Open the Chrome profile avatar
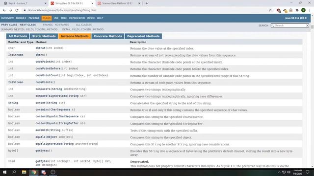Screen dimensions: 314x176 point(303,10)
